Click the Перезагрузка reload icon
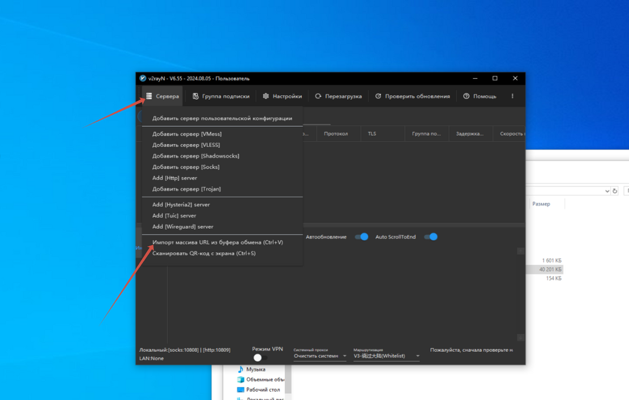The height and width of the screenshot is (400, 629). [x=318, y=96]
